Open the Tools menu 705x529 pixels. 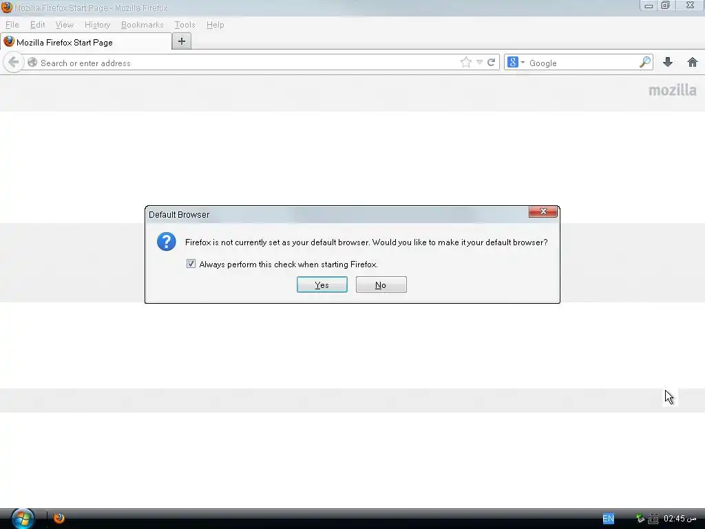point(185,25)
